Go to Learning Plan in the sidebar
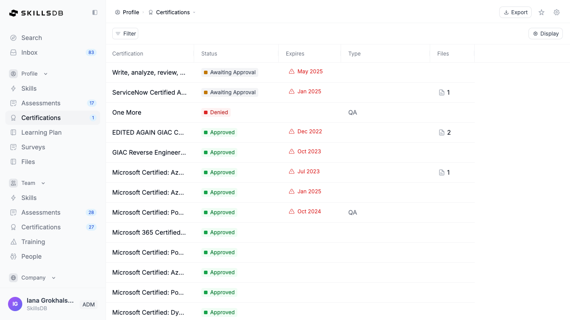Viewport: 570px width, 320px height. coord(41,132)
